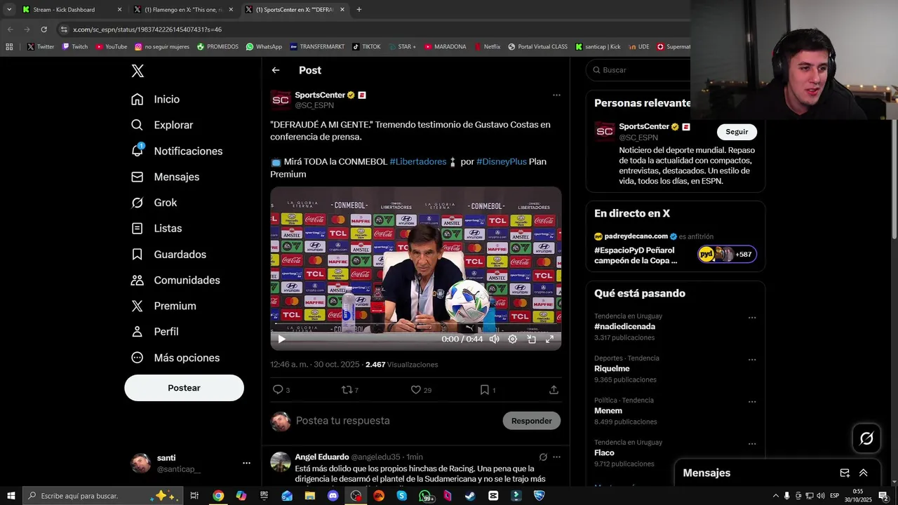Open Chrome from the taskbar

click(x=218, y=496)
